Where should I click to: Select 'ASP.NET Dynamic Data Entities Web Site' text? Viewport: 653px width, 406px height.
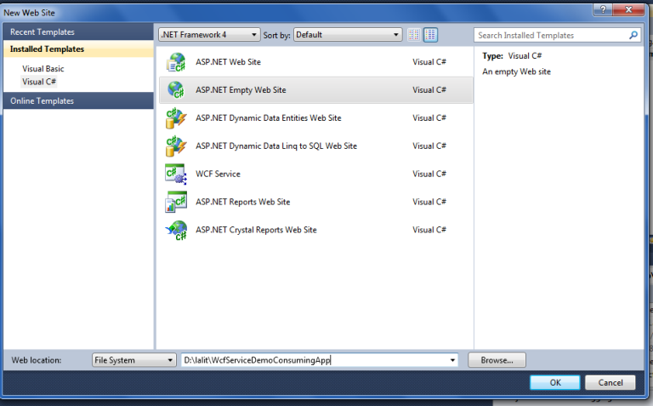[x=268, y=118]
